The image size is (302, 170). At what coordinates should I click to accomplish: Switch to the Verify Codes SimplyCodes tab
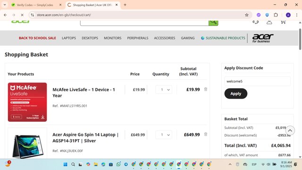click(x=34, y=5)
